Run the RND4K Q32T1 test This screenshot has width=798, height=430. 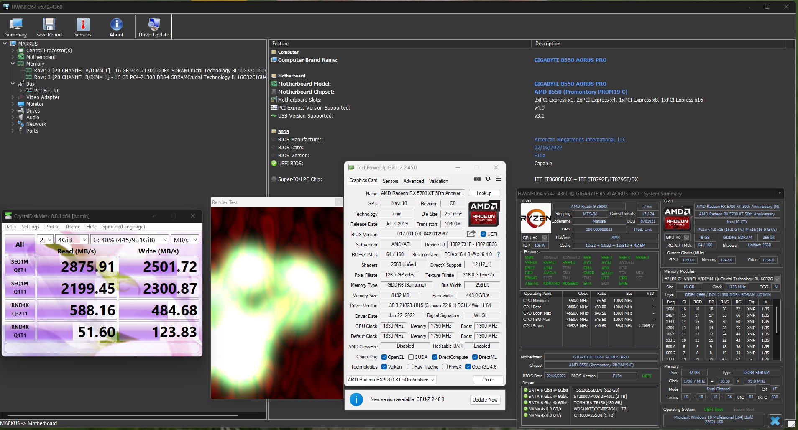pos(20,310)
